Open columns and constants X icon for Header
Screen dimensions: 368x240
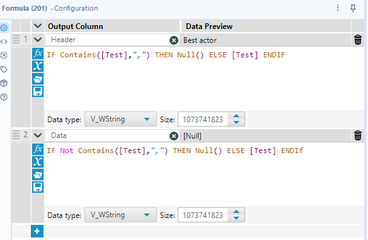[38, 66]
